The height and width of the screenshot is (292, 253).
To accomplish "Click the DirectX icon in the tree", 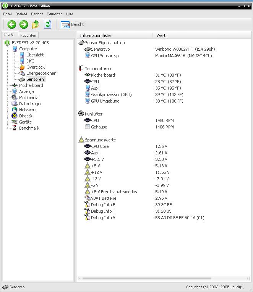I will pyautogui.click(x=15, y=116).
